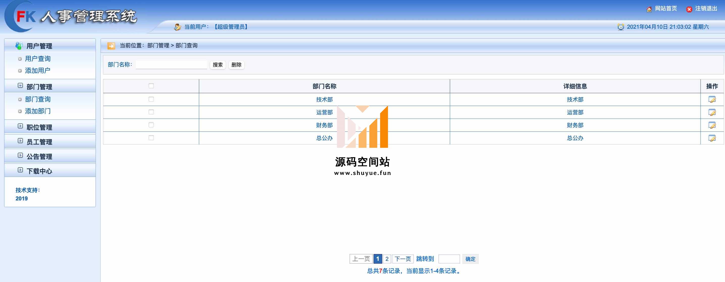Click 技术部 in 详细信息 column
The width and height of the screenshot is (725, 282).
pos(575,100)
